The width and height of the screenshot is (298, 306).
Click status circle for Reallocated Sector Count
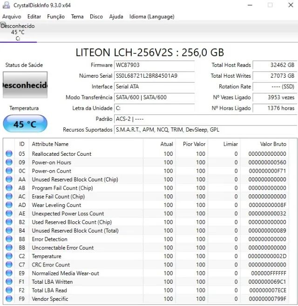(9, 154)
